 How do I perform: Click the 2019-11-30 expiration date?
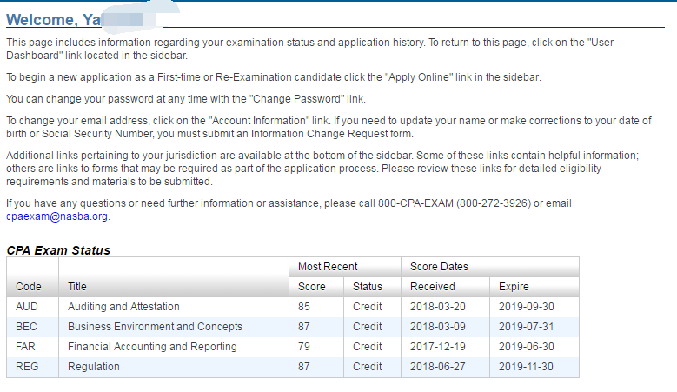click(527, 367)
